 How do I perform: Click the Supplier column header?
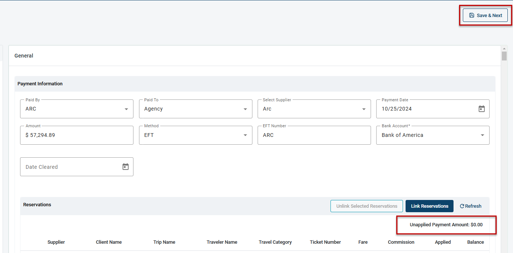pos(56,242)
